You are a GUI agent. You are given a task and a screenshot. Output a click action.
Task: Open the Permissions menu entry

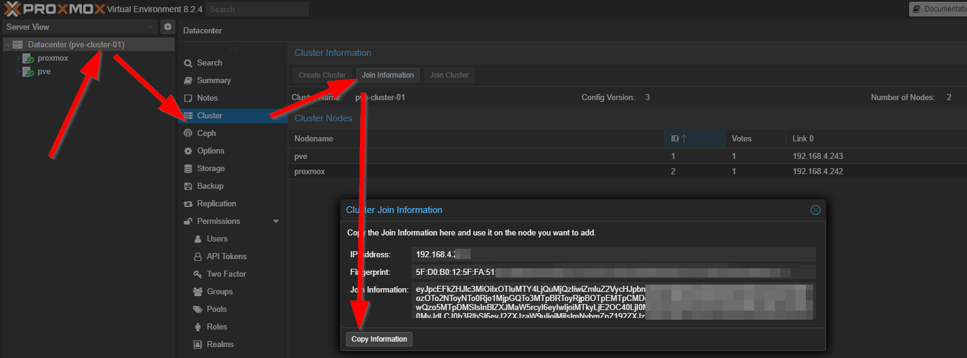click(x=233, y=221)
